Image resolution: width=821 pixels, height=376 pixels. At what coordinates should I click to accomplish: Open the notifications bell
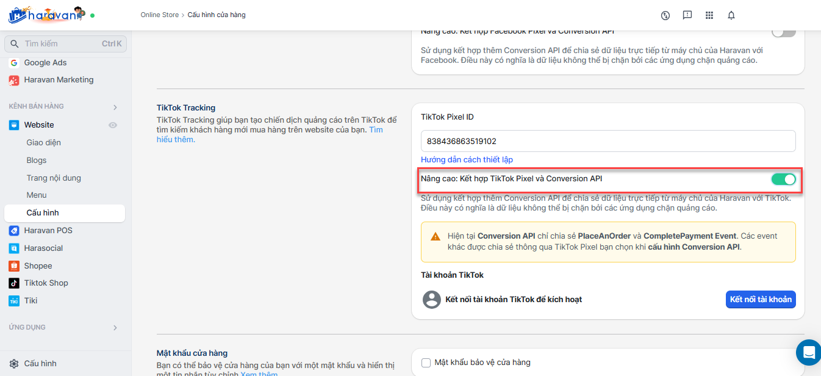click(x=731, y=15)
